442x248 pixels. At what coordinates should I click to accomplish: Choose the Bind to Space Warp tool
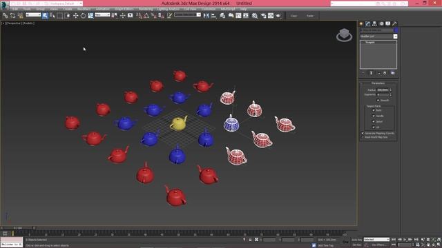tap(20, 16)
